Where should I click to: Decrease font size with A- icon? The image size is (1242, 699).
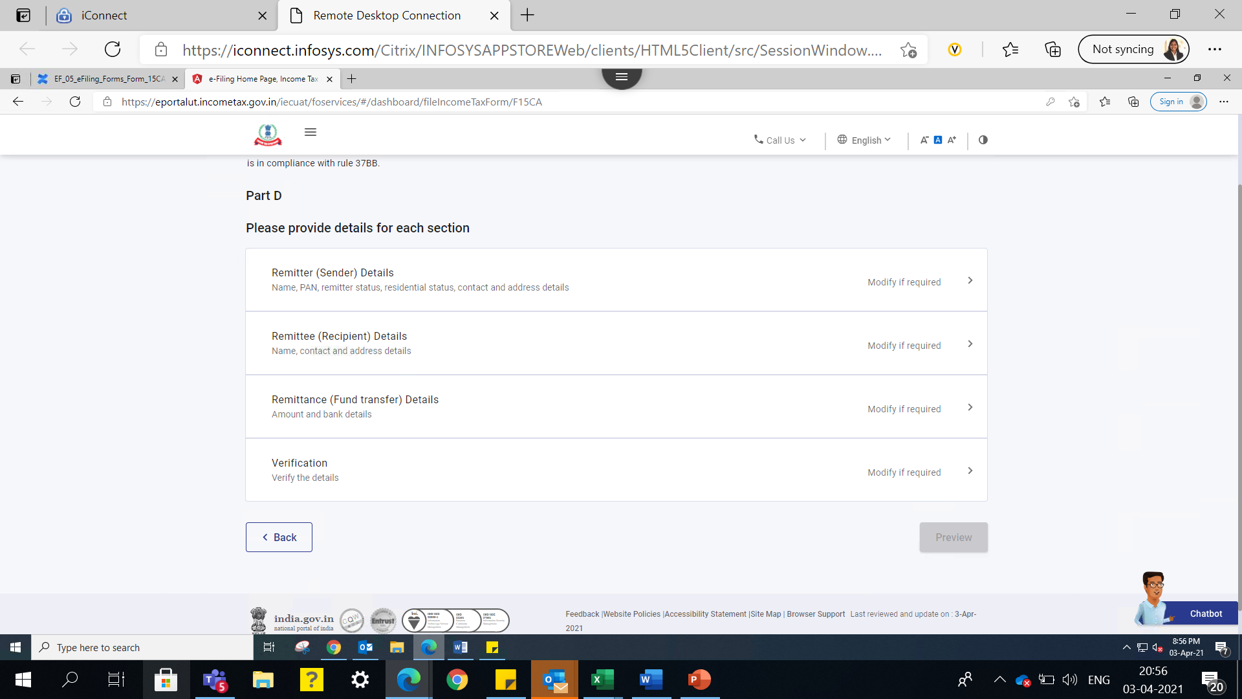tap(924, 140)
